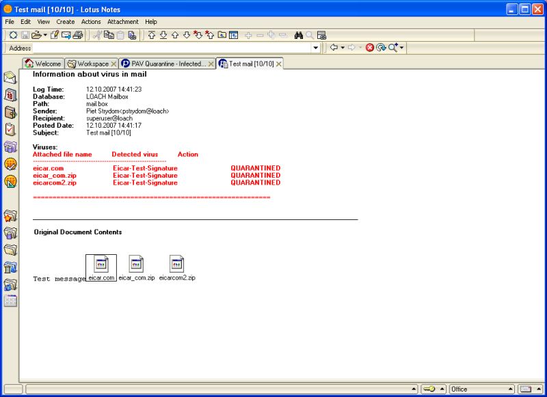Image resolution: width=547 pixels, height=397 pixels.
Task: Click the Go Back arrow icon
Action: click(334, 47)
